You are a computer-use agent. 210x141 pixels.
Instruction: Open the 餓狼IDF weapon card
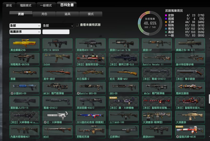[x=157, y=45]
